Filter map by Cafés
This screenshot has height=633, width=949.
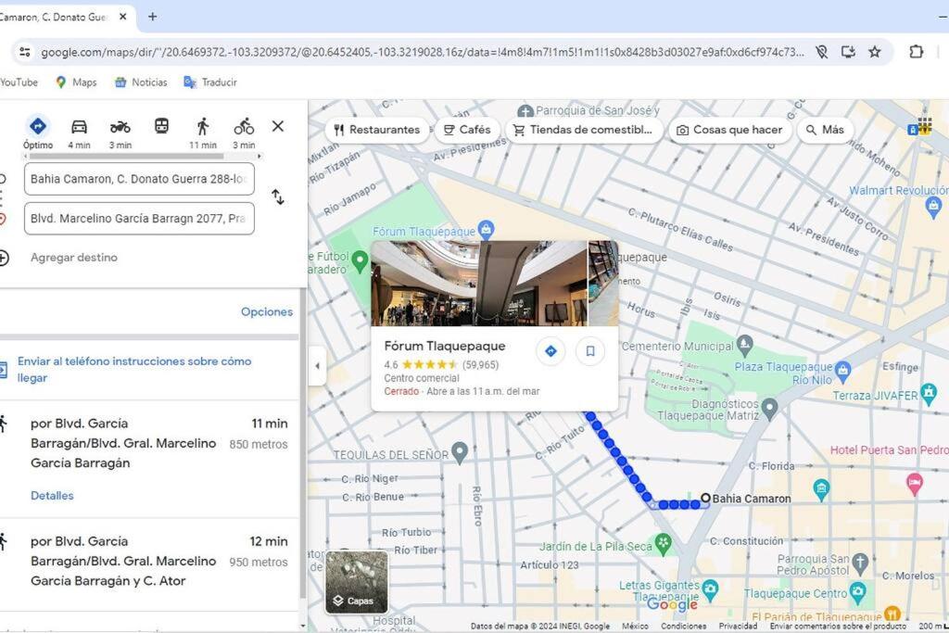(467, 130)
